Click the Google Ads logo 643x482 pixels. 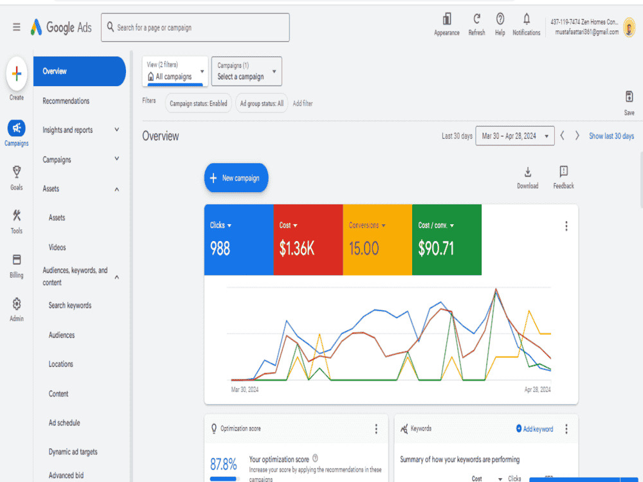(x=61, y=28)
